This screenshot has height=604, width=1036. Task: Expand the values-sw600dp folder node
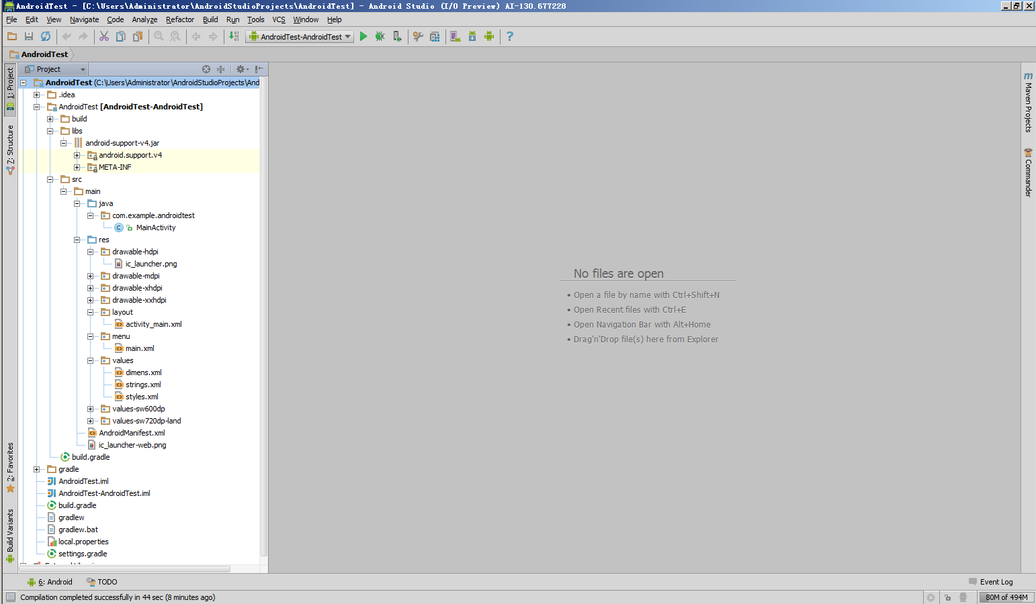90,409
